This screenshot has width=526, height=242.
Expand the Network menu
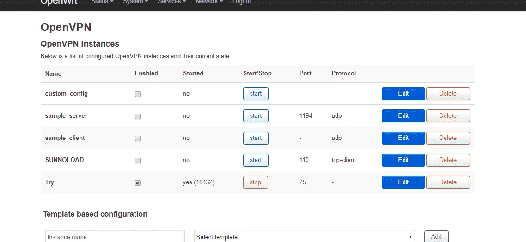pos(209,2)
